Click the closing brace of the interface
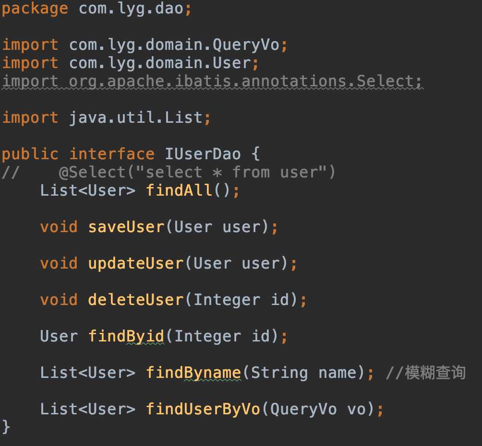 [x=6, y=426]
